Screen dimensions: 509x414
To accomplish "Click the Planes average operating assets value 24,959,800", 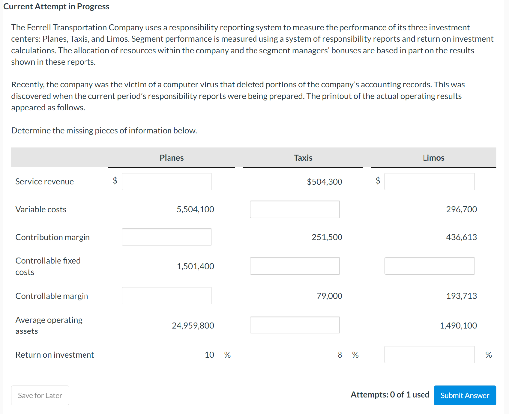I will click(x=193, y=326).
